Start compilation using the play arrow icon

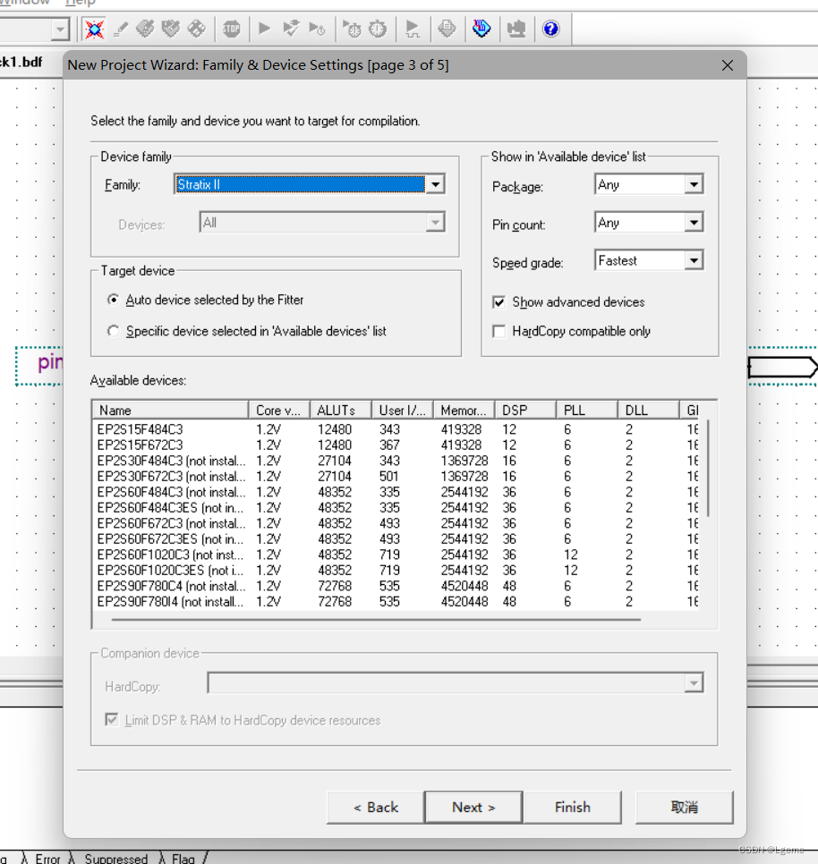[262, 29]
